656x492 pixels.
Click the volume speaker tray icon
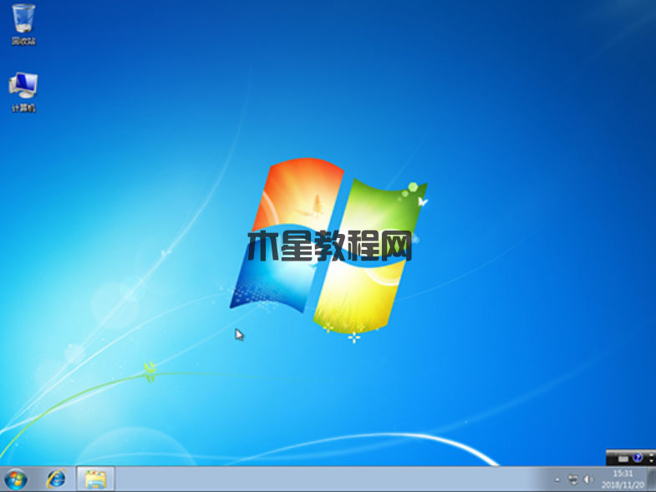point(588,479)
